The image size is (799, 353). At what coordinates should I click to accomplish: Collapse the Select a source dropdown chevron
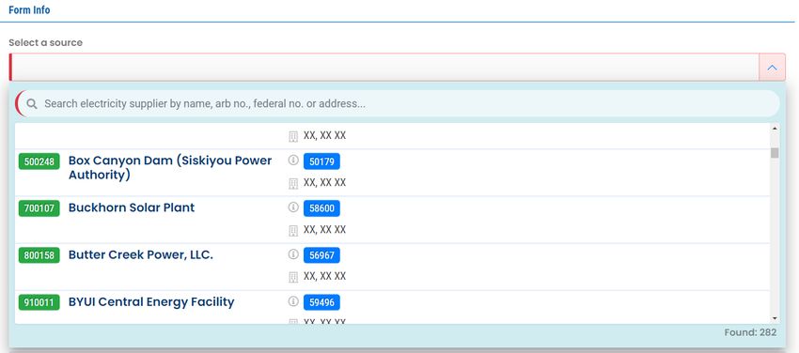pyautogui.click(x=772, y=68)
